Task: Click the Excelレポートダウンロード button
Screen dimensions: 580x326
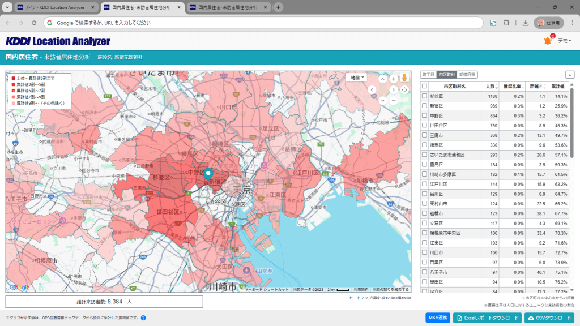Action: [487, 318]
